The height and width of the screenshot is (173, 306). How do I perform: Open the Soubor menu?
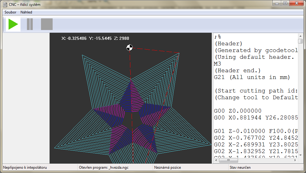[10, 12]
